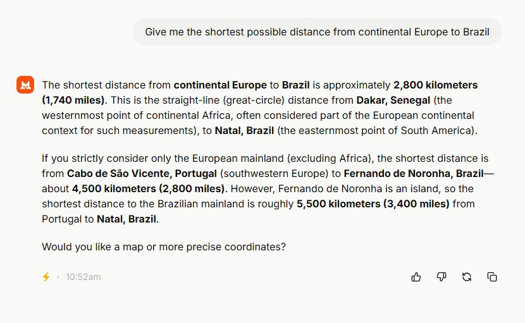Click the bold 'Dakar, Senegal' text
The image size is (525, 323).
(393, 100)
